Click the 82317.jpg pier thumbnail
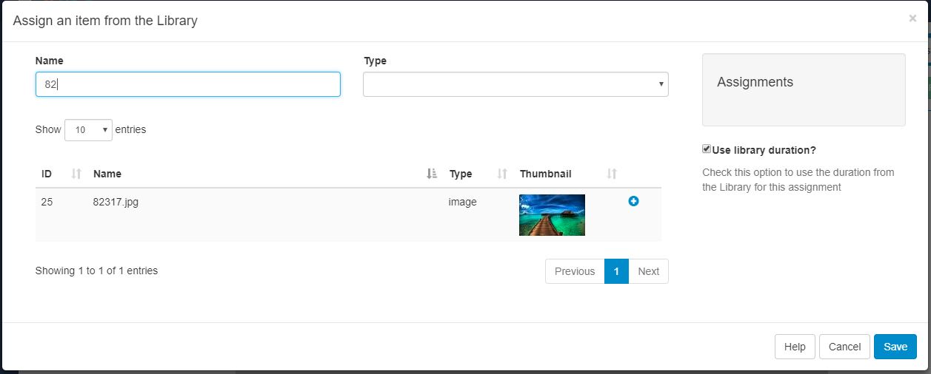 pyautogui.click(x=552, y=215)
